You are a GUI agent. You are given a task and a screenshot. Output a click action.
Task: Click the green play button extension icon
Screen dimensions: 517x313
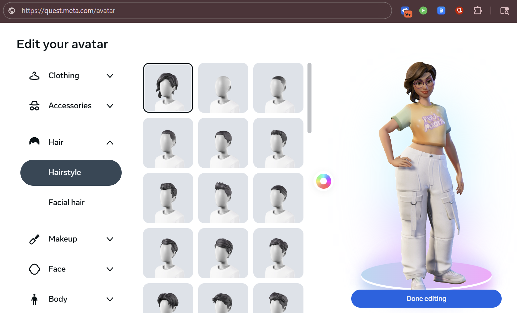(423, 11)
